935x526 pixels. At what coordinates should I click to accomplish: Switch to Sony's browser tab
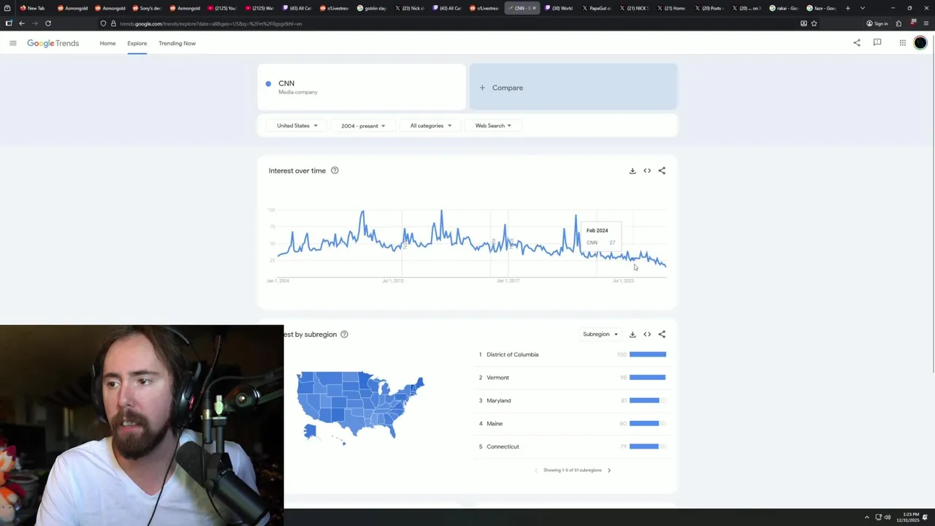point(147,8)
